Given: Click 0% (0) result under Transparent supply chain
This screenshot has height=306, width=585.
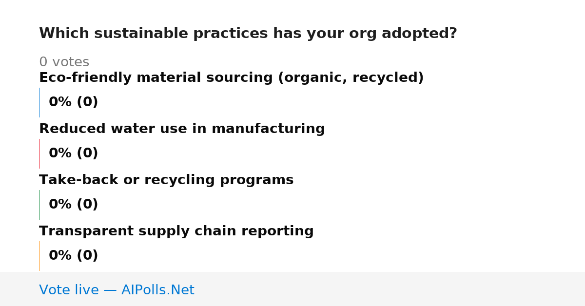Looking at the screenshot, I should (x=74, y=256).
